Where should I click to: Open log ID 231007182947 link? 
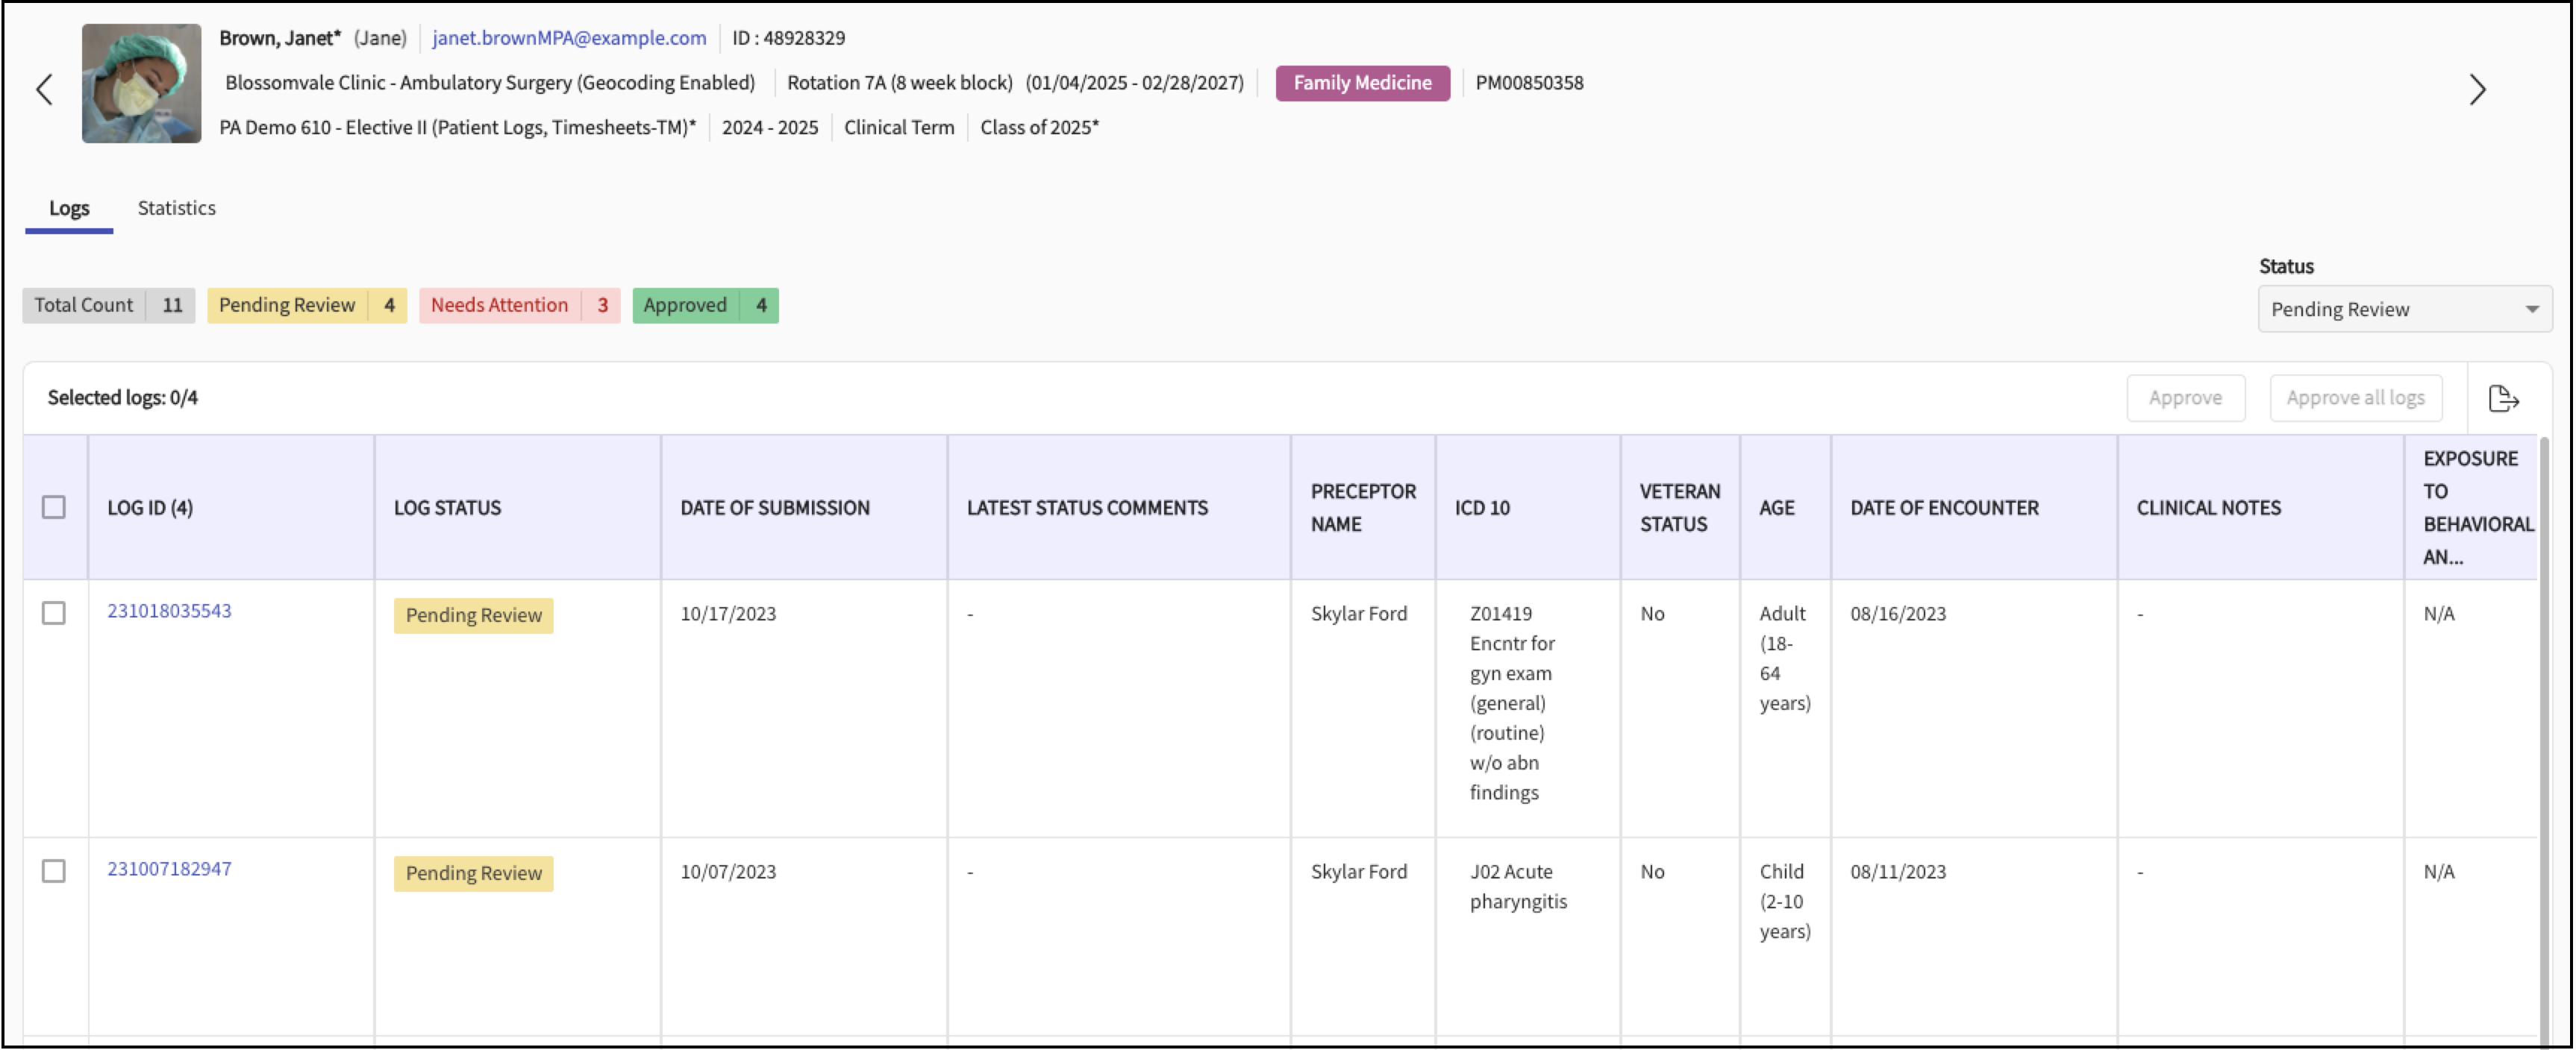coord(169,868)
